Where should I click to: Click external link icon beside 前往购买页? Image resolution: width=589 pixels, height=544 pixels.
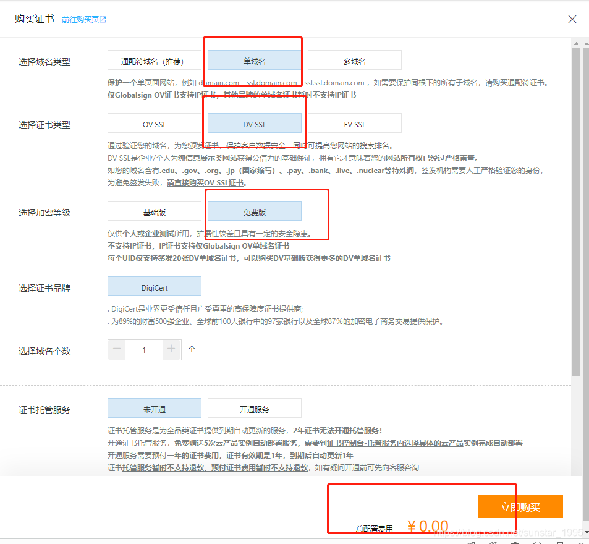(x=103, y=20)
